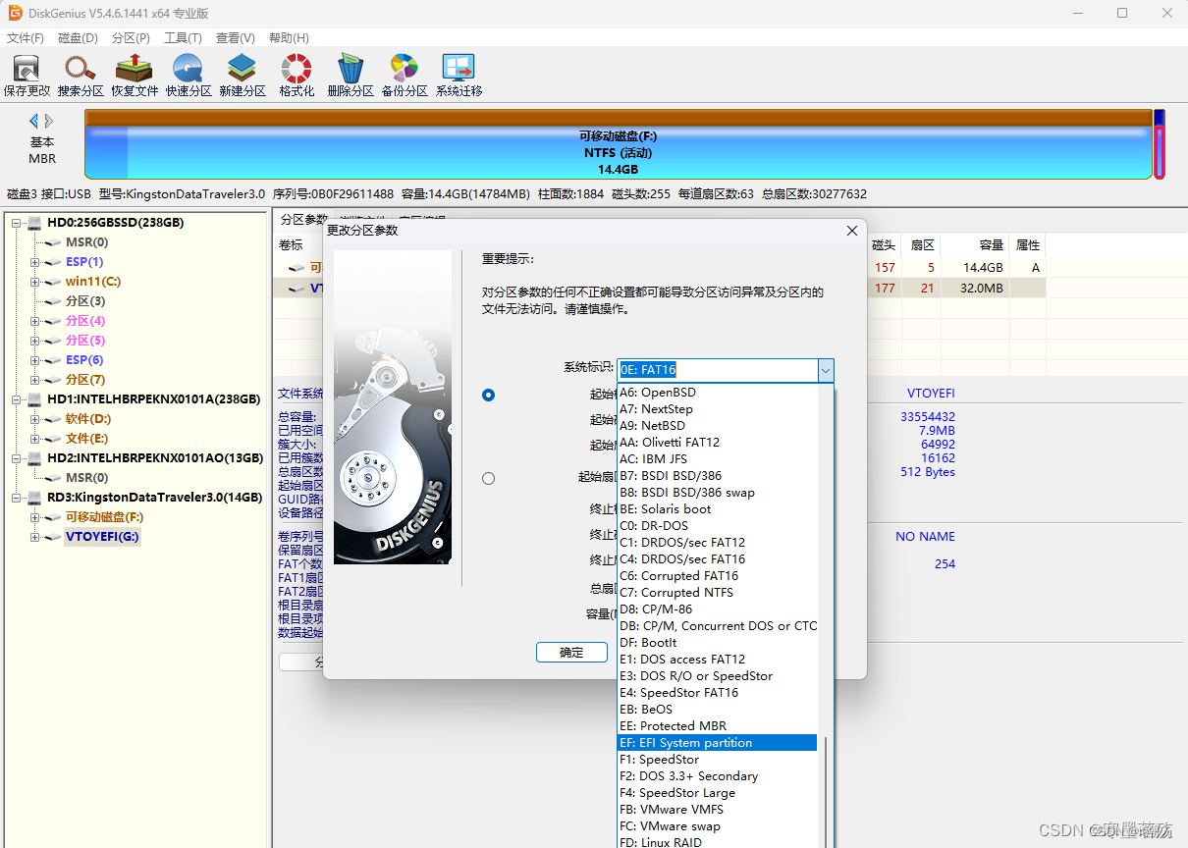The height and width of the screenshot is (848, 1188).
Task: Switch to the 分区参数 tab
Action: 302,220
